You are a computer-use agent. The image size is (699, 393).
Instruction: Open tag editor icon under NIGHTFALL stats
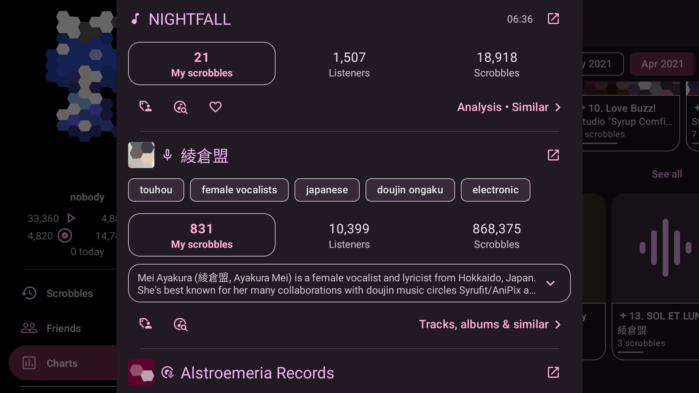(146, 107)
